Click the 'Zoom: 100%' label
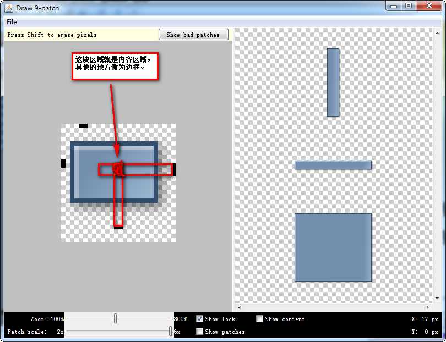Screen dimensions: 446x342 [x=47, y=319]
